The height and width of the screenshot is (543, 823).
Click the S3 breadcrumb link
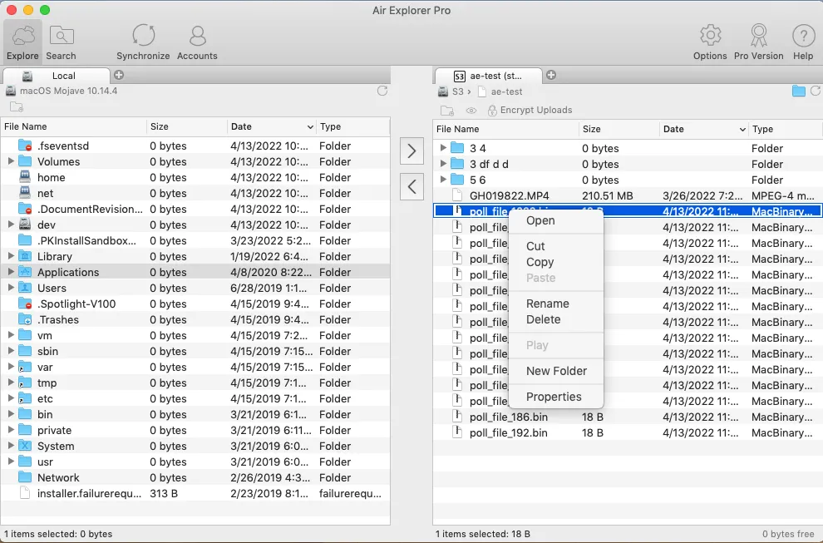coord(458,92)
